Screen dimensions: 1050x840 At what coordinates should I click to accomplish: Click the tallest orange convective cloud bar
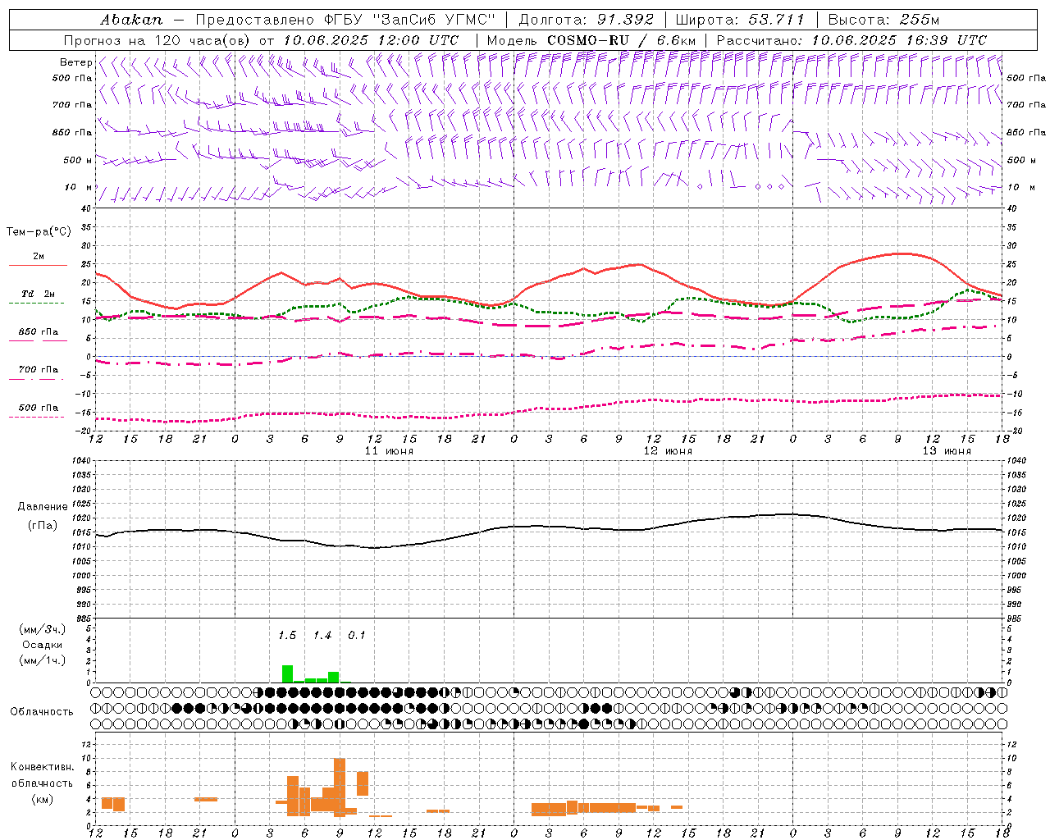coord(340,787)
